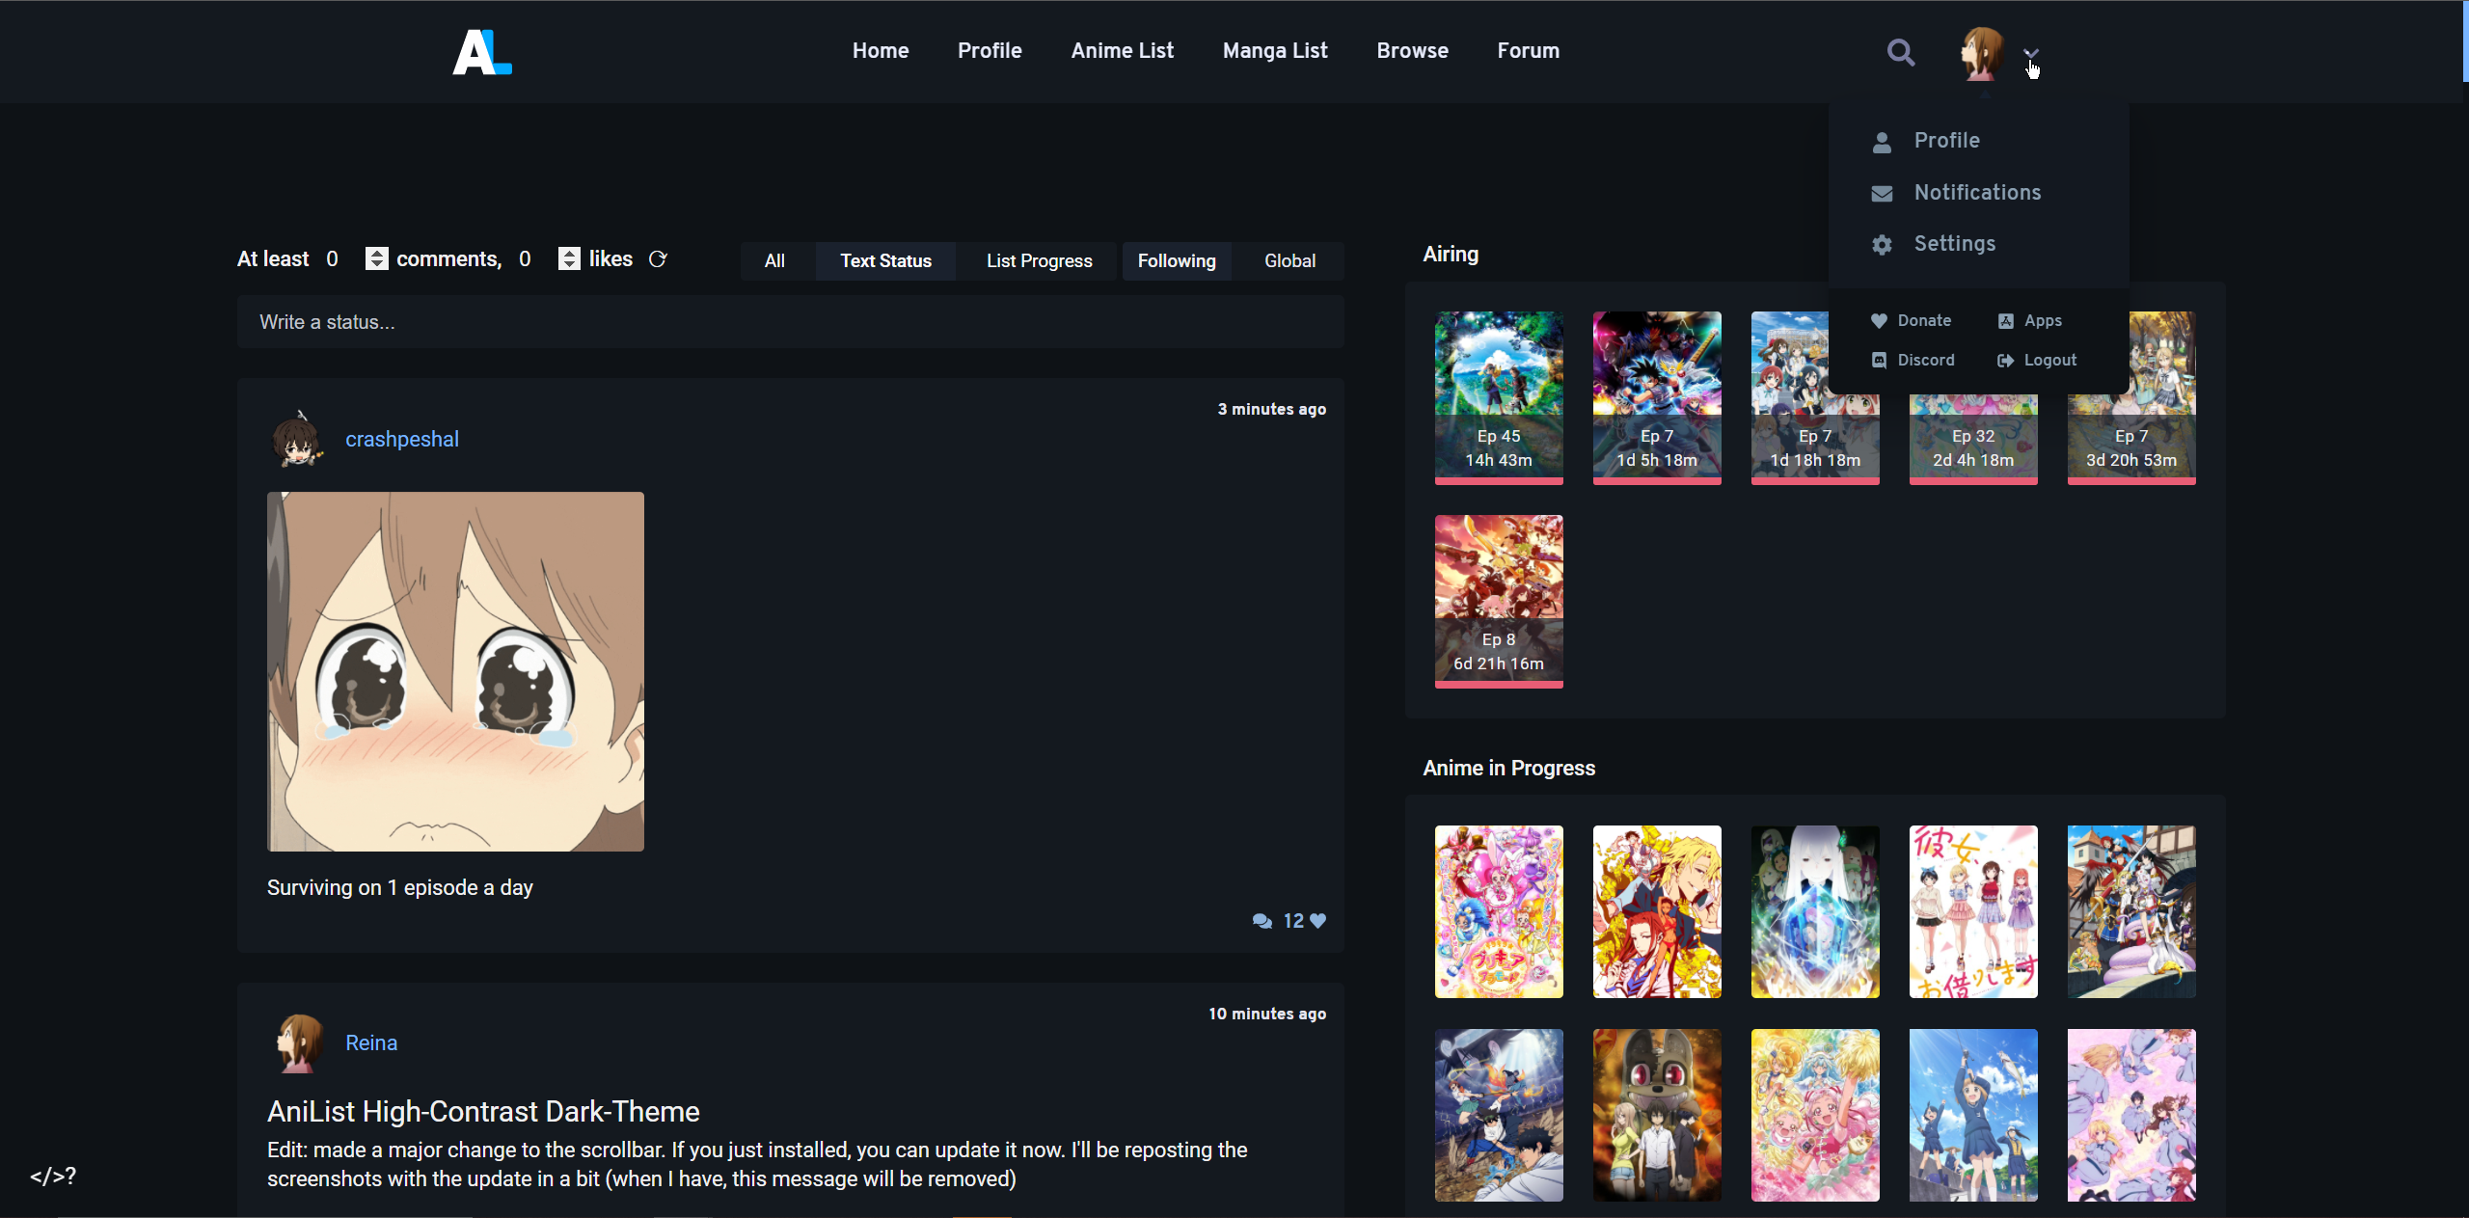Click the AniList logo icon
Screen dimensions: 2469x1218
(x=482, y=52)
